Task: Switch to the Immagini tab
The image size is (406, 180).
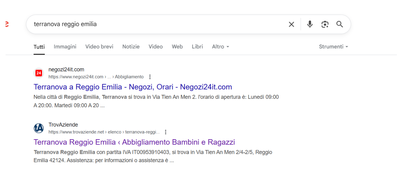Action: [65, 47]
